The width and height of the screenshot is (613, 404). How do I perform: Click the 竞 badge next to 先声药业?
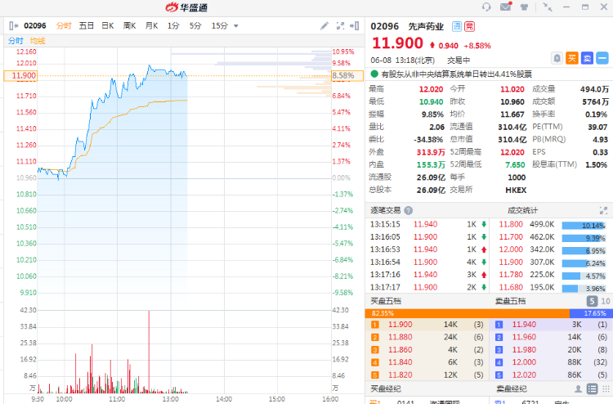(x=469, y=26)
